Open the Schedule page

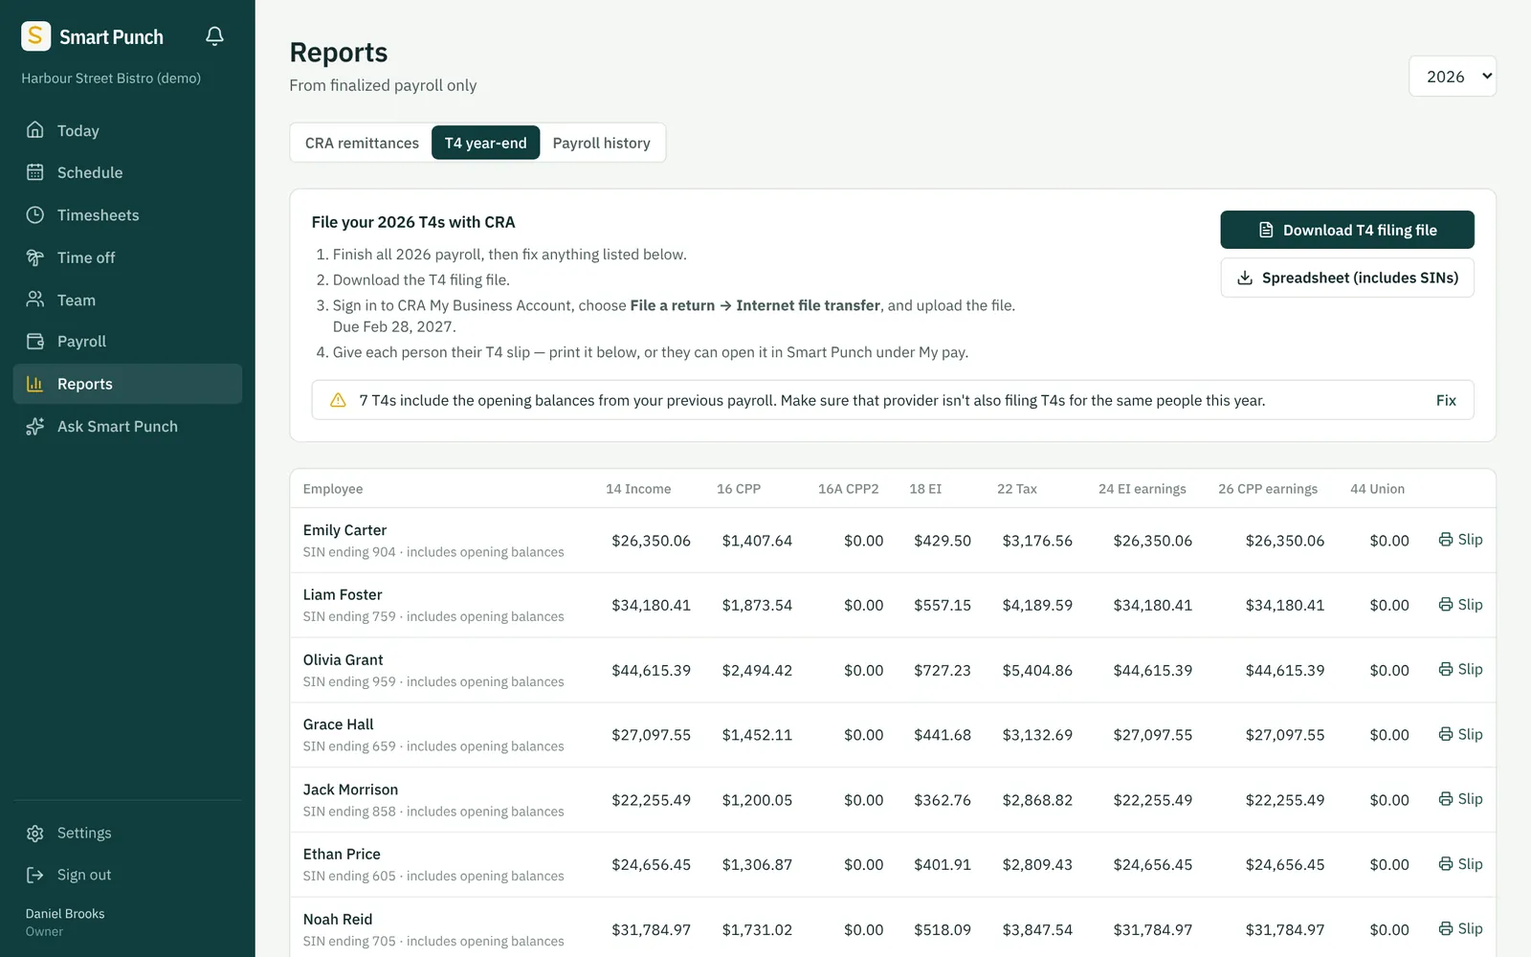tap(127, 172)
